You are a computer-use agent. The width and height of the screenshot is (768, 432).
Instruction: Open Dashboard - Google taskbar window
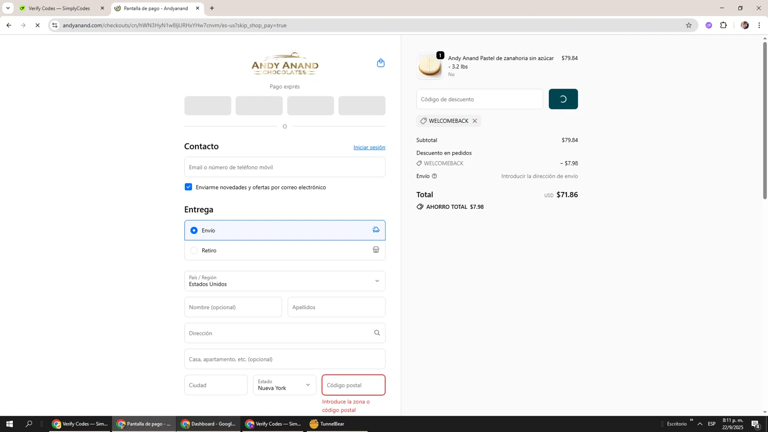(208, 424)
